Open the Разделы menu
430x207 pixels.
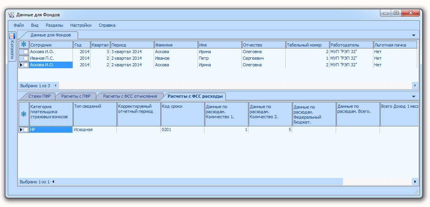pos(54,25)
